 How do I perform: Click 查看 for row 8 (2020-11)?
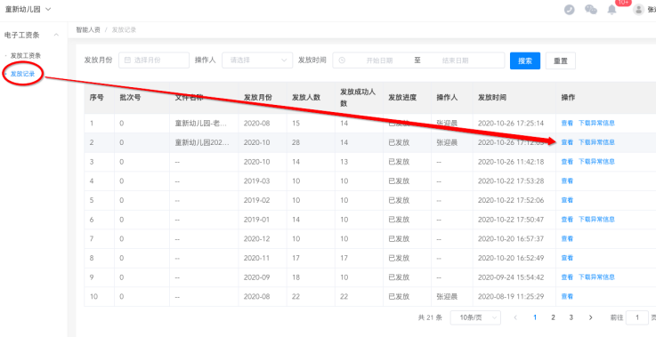[x=567, y=258]
